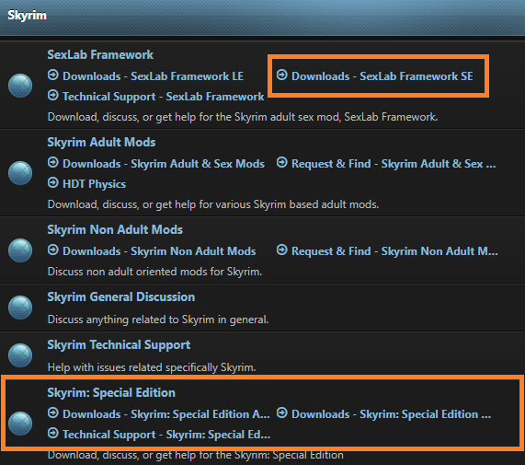Open the Skyrim Adult Mods forum title
The image size is (525, 465).
point(101,142)
